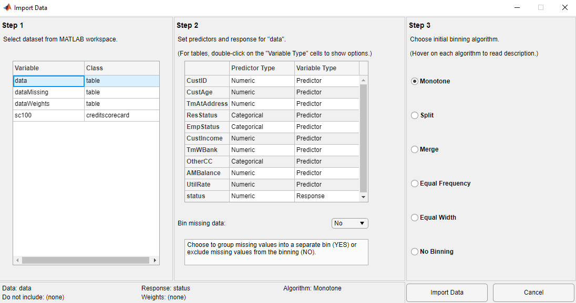576x303 pixels.
Task: Enable the Merge binning option
Action: (x=415, y=149)
